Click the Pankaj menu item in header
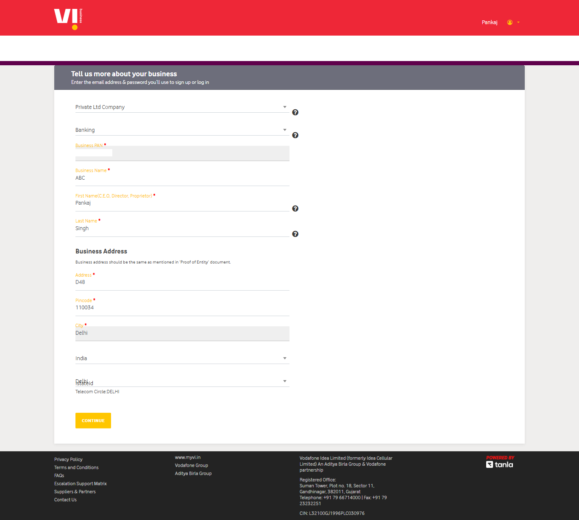The image size is (579, 520). point(489,22)
